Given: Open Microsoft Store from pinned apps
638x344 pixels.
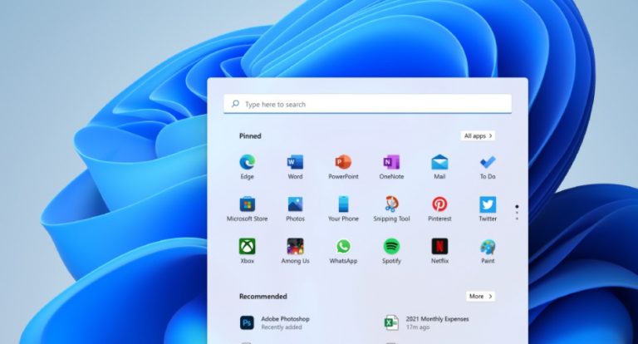Looking at the screenshot, I should click(247, 209).
